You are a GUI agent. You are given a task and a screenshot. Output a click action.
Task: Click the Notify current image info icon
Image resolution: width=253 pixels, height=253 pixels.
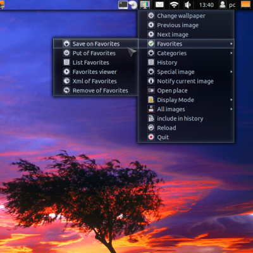click(x=151, y=81)
